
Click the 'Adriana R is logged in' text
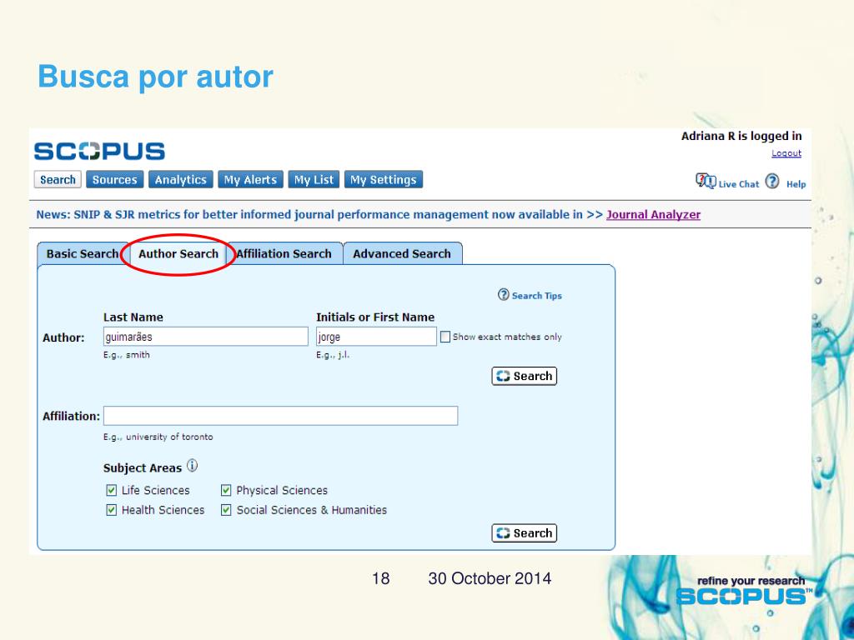741,136
